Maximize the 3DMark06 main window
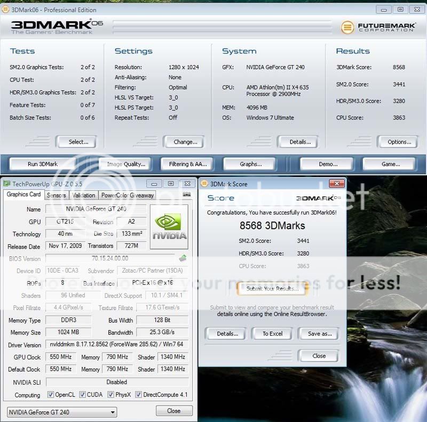427x422 pixels. coord(400,10)
